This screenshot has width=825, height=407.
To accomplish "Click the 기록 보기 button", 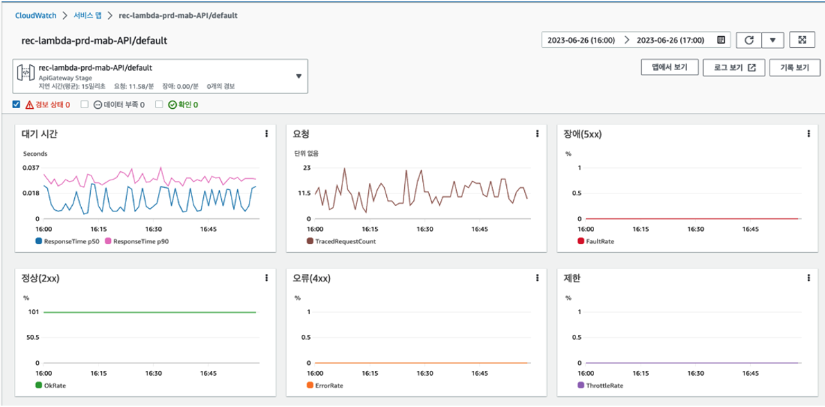I will (x=794, y=67).
